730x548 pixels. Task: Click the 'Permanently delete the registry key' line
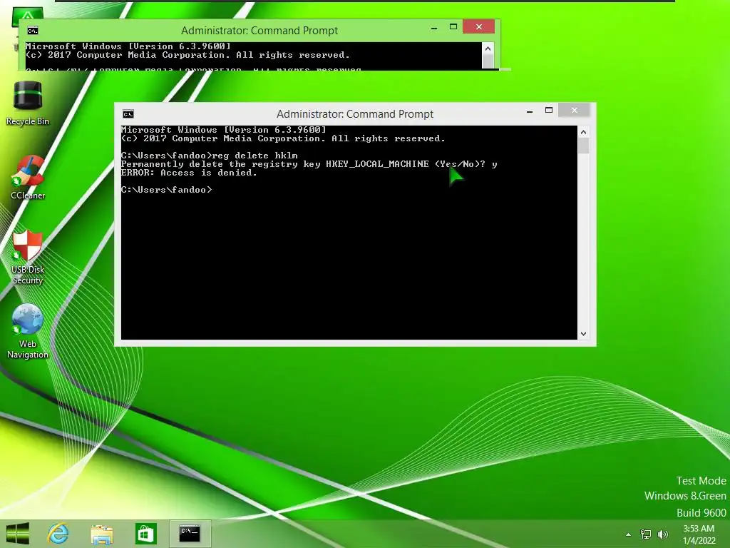(x=309, y=164)
